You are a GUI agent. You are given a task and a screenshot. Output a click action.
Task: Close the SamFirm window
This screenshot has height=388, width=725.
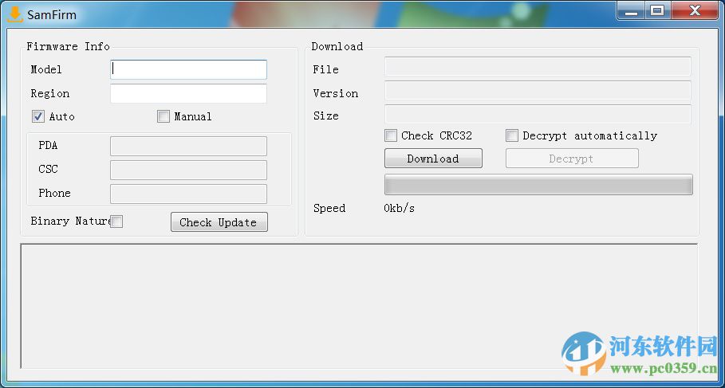[x=695, y=10]
